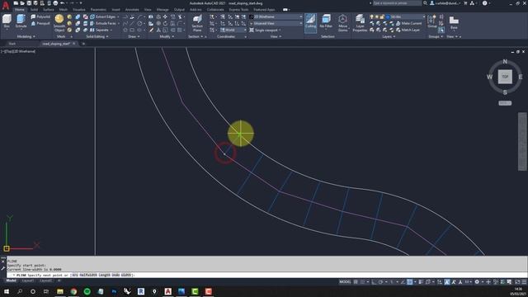Image resolution: width=528 pixels, height=297 pixels.
Task: Toggle Culling in Selection panel
Action: [310, 22]
